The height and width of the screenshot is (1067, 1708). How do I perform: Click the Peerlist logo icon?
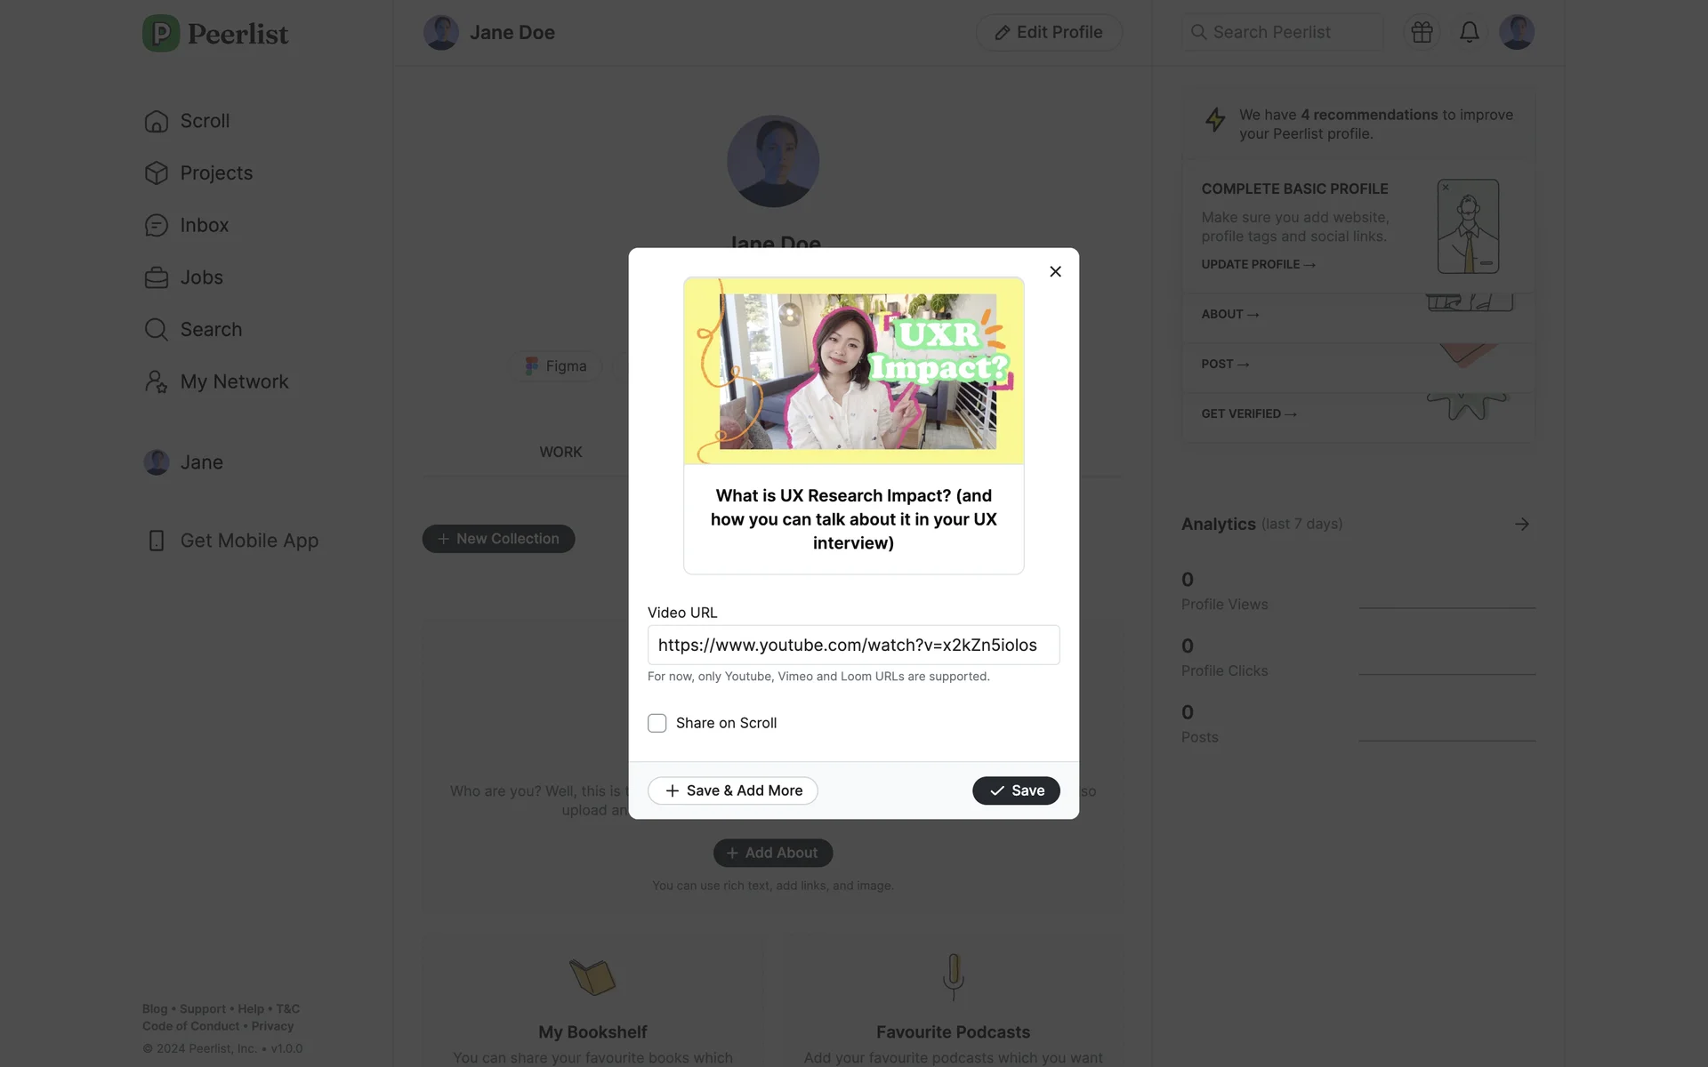[x=161, y=34]
